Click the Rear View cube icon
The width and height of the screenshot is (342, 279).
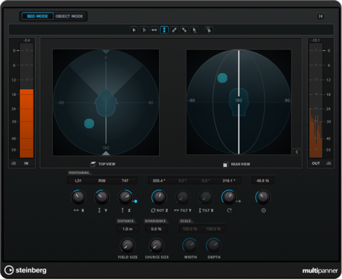pos(226,164)
